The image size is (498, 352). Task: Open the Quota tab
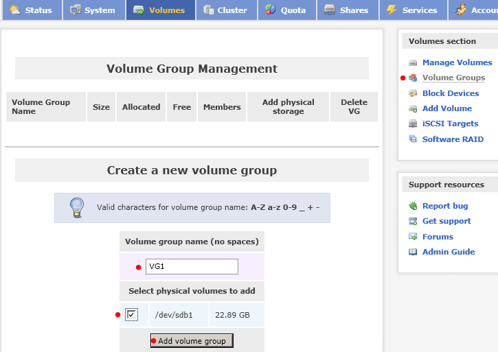(287, 10)
